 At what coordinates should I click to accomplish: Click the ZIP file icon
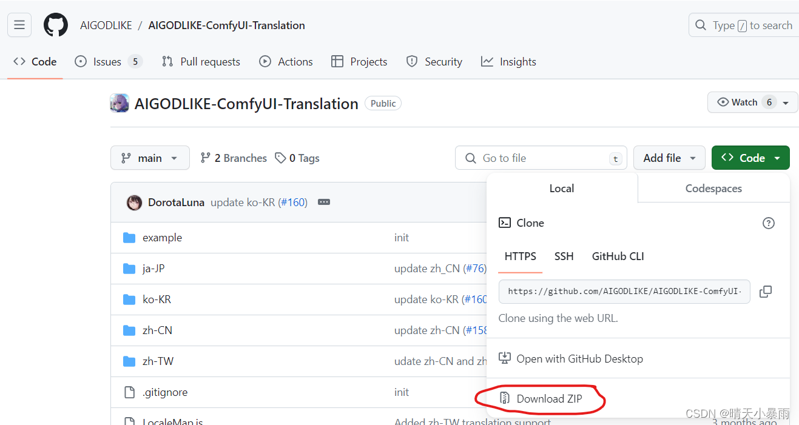coord(505,398)
